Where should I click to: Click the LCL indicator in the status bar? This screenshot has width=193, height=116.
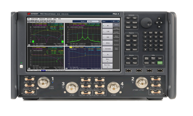pyautogui.click(x=109, y=71)
